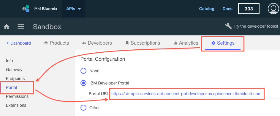Click the wrench developer toolkit icon

228,26
